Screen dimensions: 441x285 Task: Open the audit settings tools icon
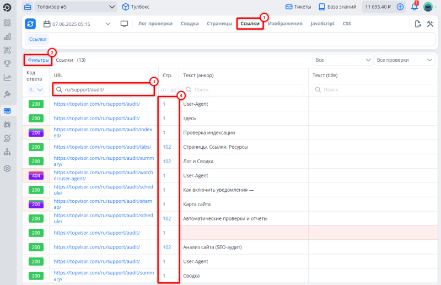tap(429, 24)
